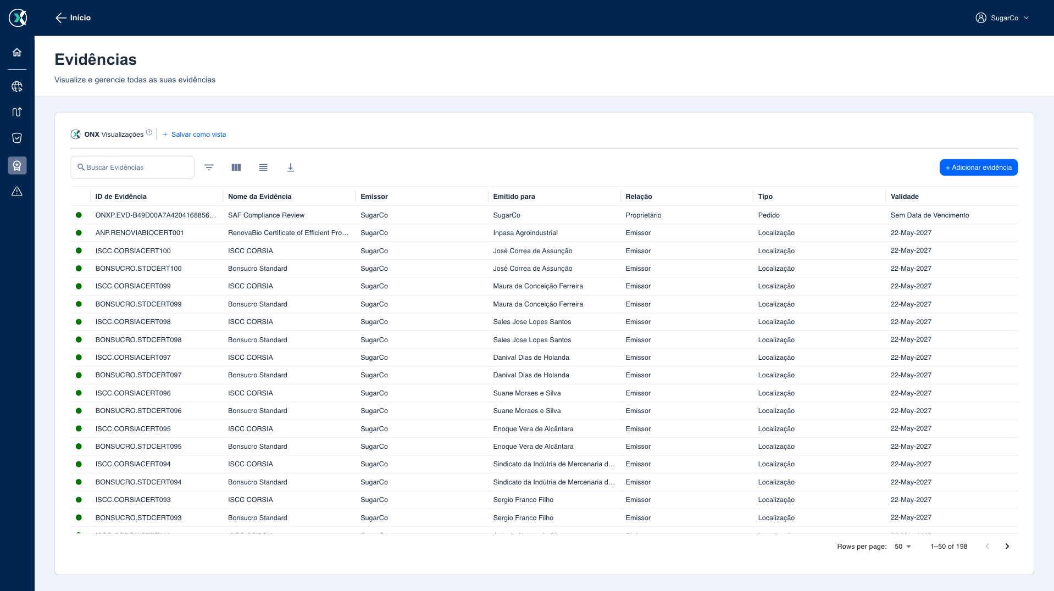Viewport: 1054px width, 591px height.
Task: Click SAF Compliance Review evidence name
Action: click(x=266, y=215)
